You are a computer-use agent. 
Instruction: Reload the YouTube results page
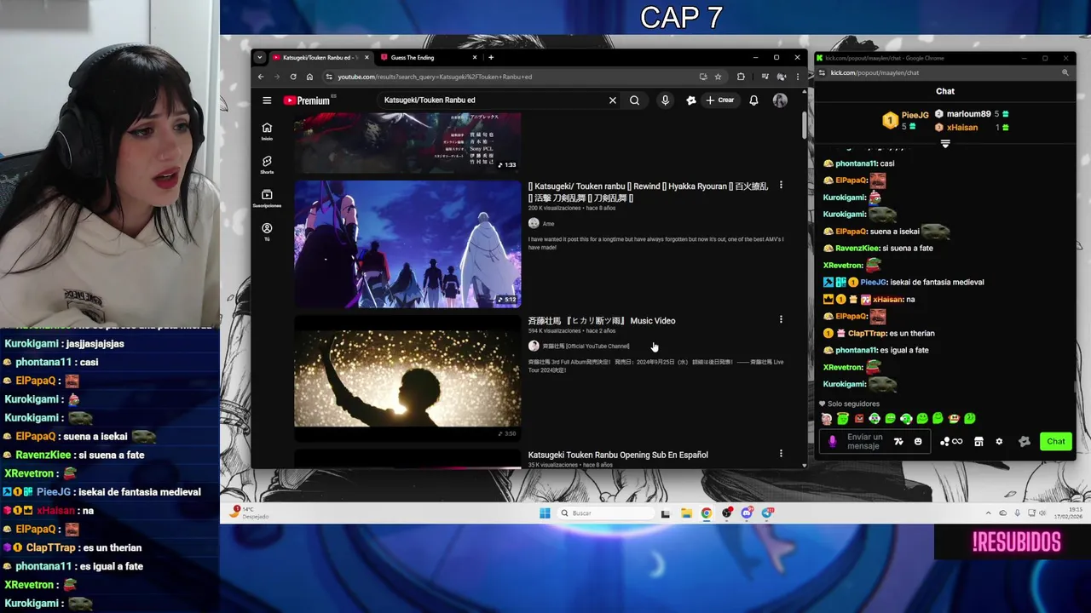293,77
